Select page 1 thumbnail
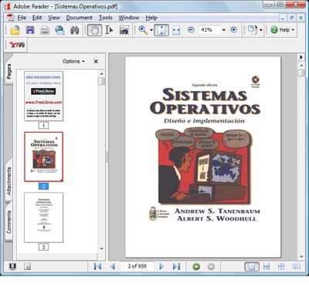This screenshot has height=287, width=309. click(43, 96)
